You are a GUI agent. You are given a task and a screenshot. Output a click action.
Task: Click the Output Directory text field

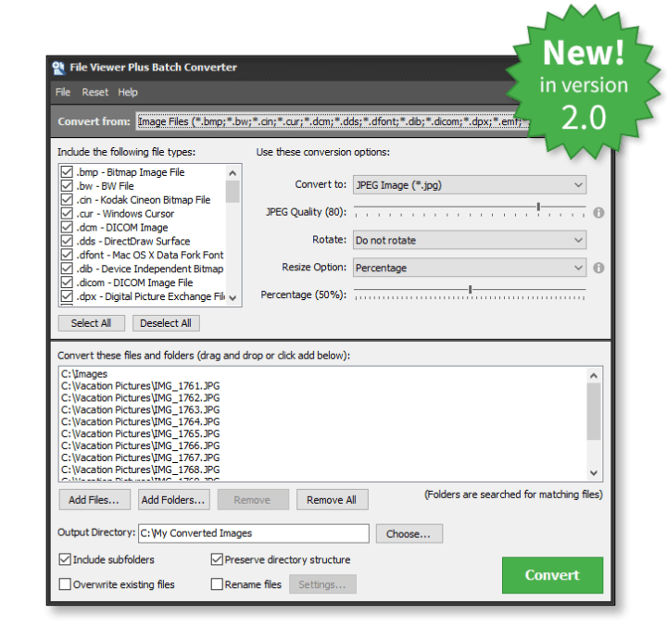click(254, 533)
